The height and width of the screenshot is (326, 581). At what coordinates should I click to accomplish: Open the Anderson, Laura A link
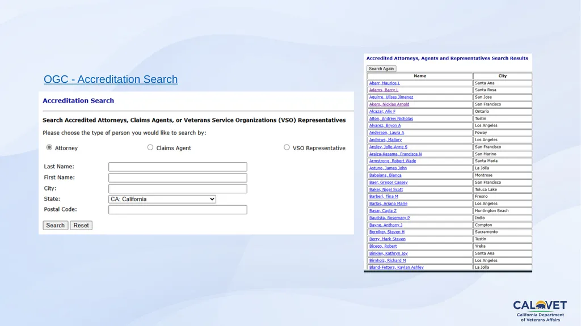(x=386, y=133)
